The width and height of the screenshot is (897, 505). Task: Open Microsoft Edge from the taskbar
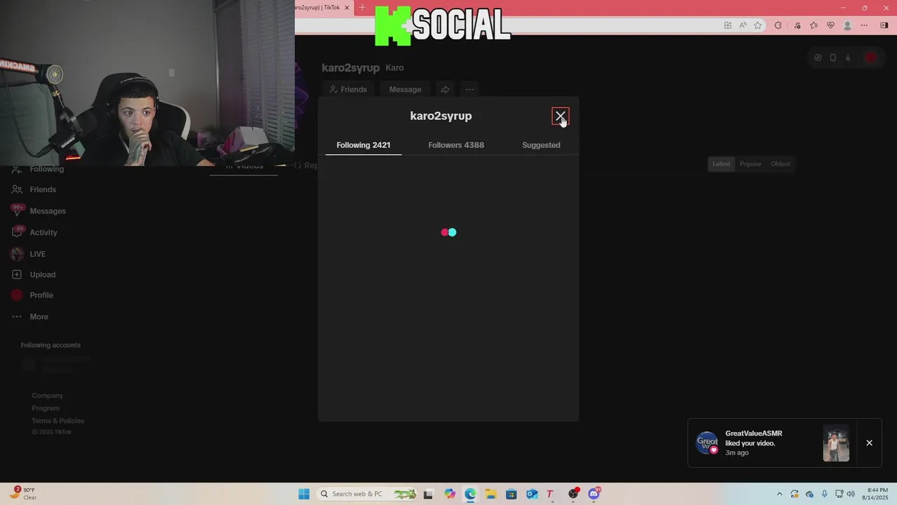[x=470, y=494]
